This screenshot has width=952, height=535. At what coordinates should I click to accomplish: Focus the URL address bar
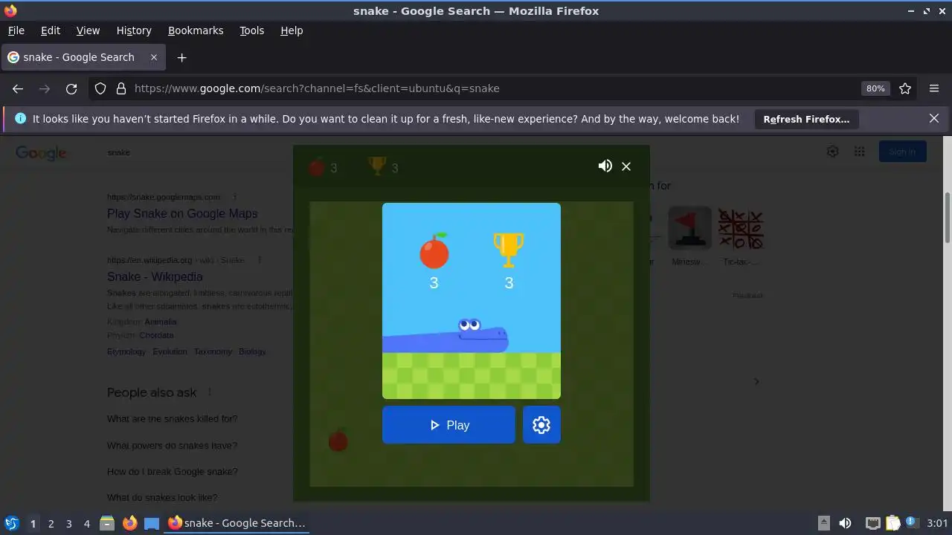[491, 88]
